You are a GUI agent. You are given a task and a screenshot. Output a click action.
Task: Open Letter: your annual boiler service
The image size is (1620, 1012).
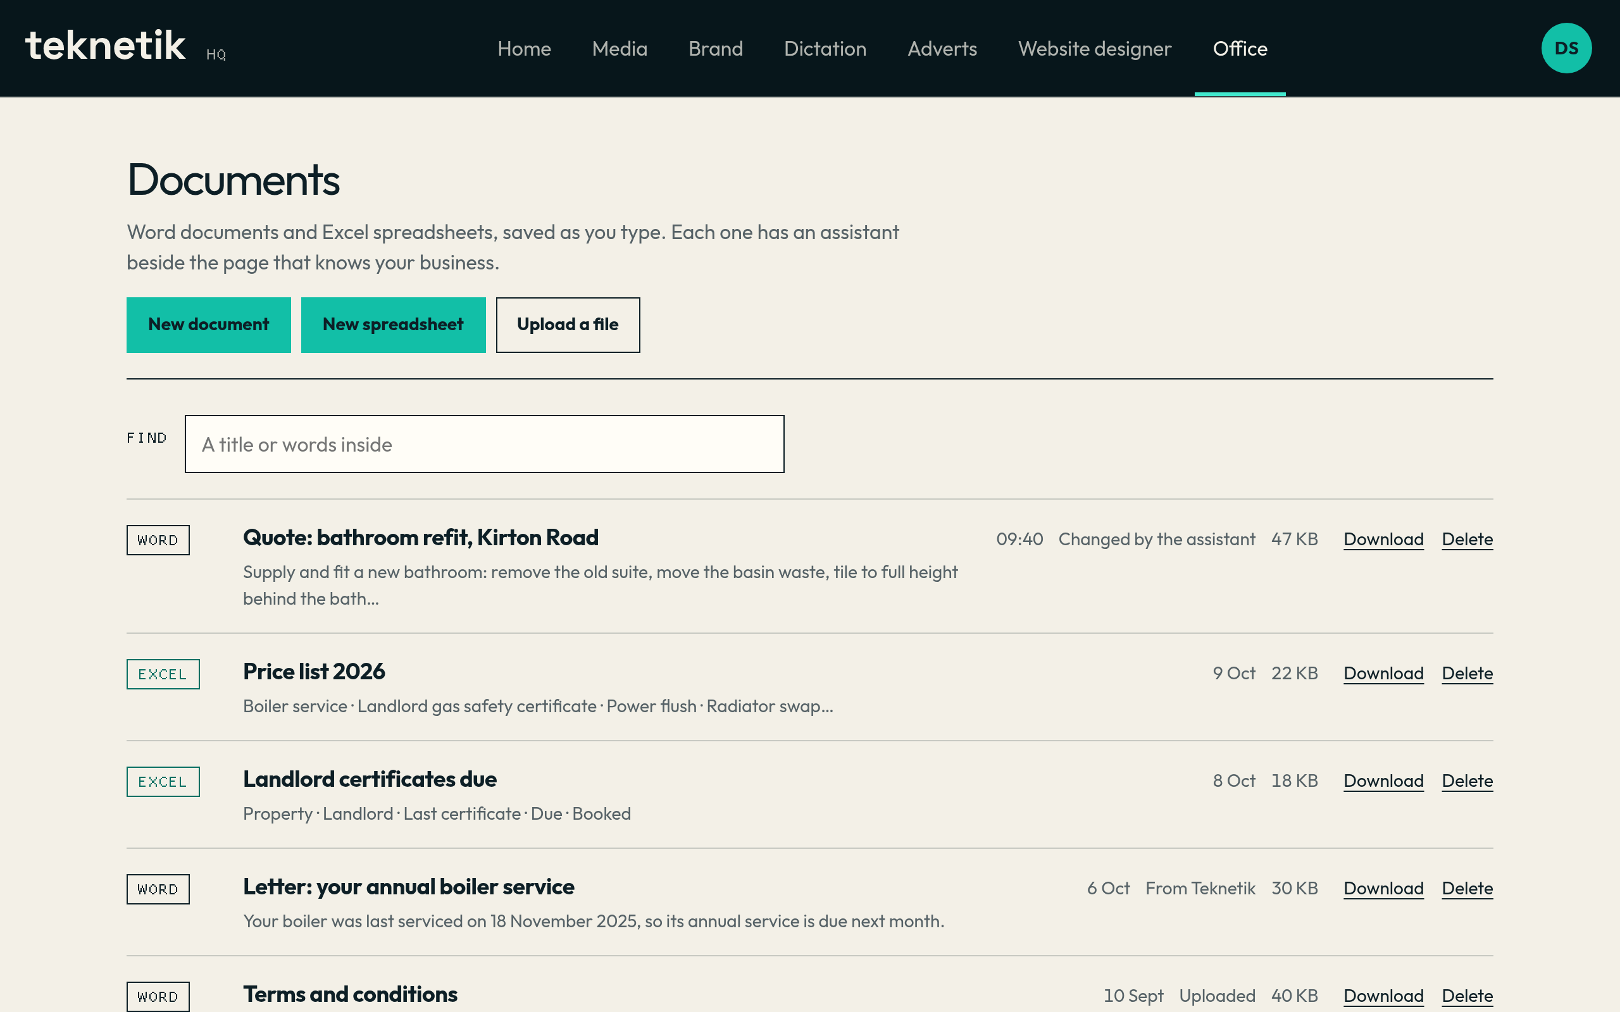click(408, 886)
